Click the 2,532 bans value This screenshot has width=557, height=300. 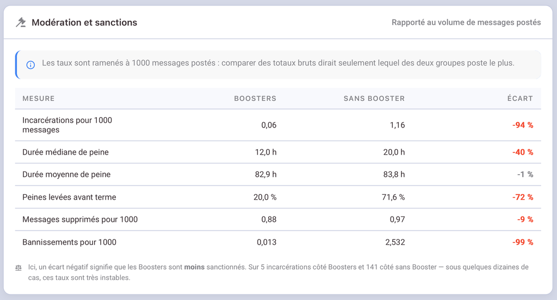pos(395,242)
